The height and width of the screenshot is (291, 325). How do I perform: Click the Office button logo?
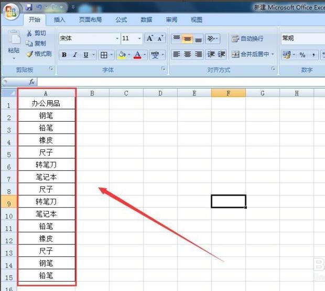(x=11, y=10)
